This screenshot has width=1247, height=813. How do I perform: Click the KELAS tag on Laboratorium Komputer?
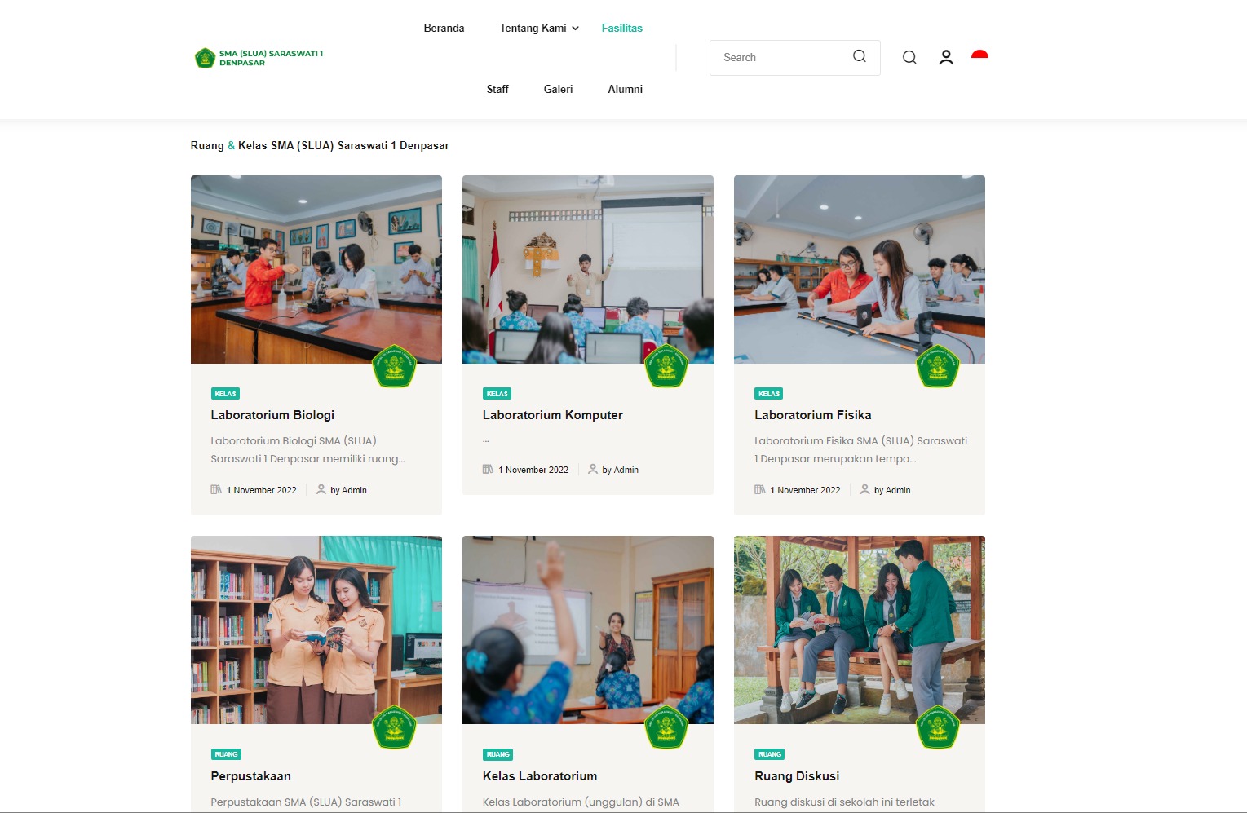497,394
